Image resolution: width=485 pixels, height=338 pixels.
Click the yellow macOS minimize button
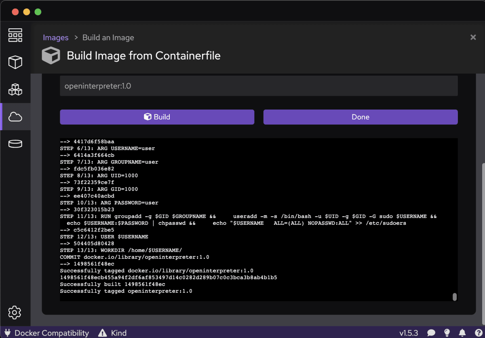click(27, 12)
